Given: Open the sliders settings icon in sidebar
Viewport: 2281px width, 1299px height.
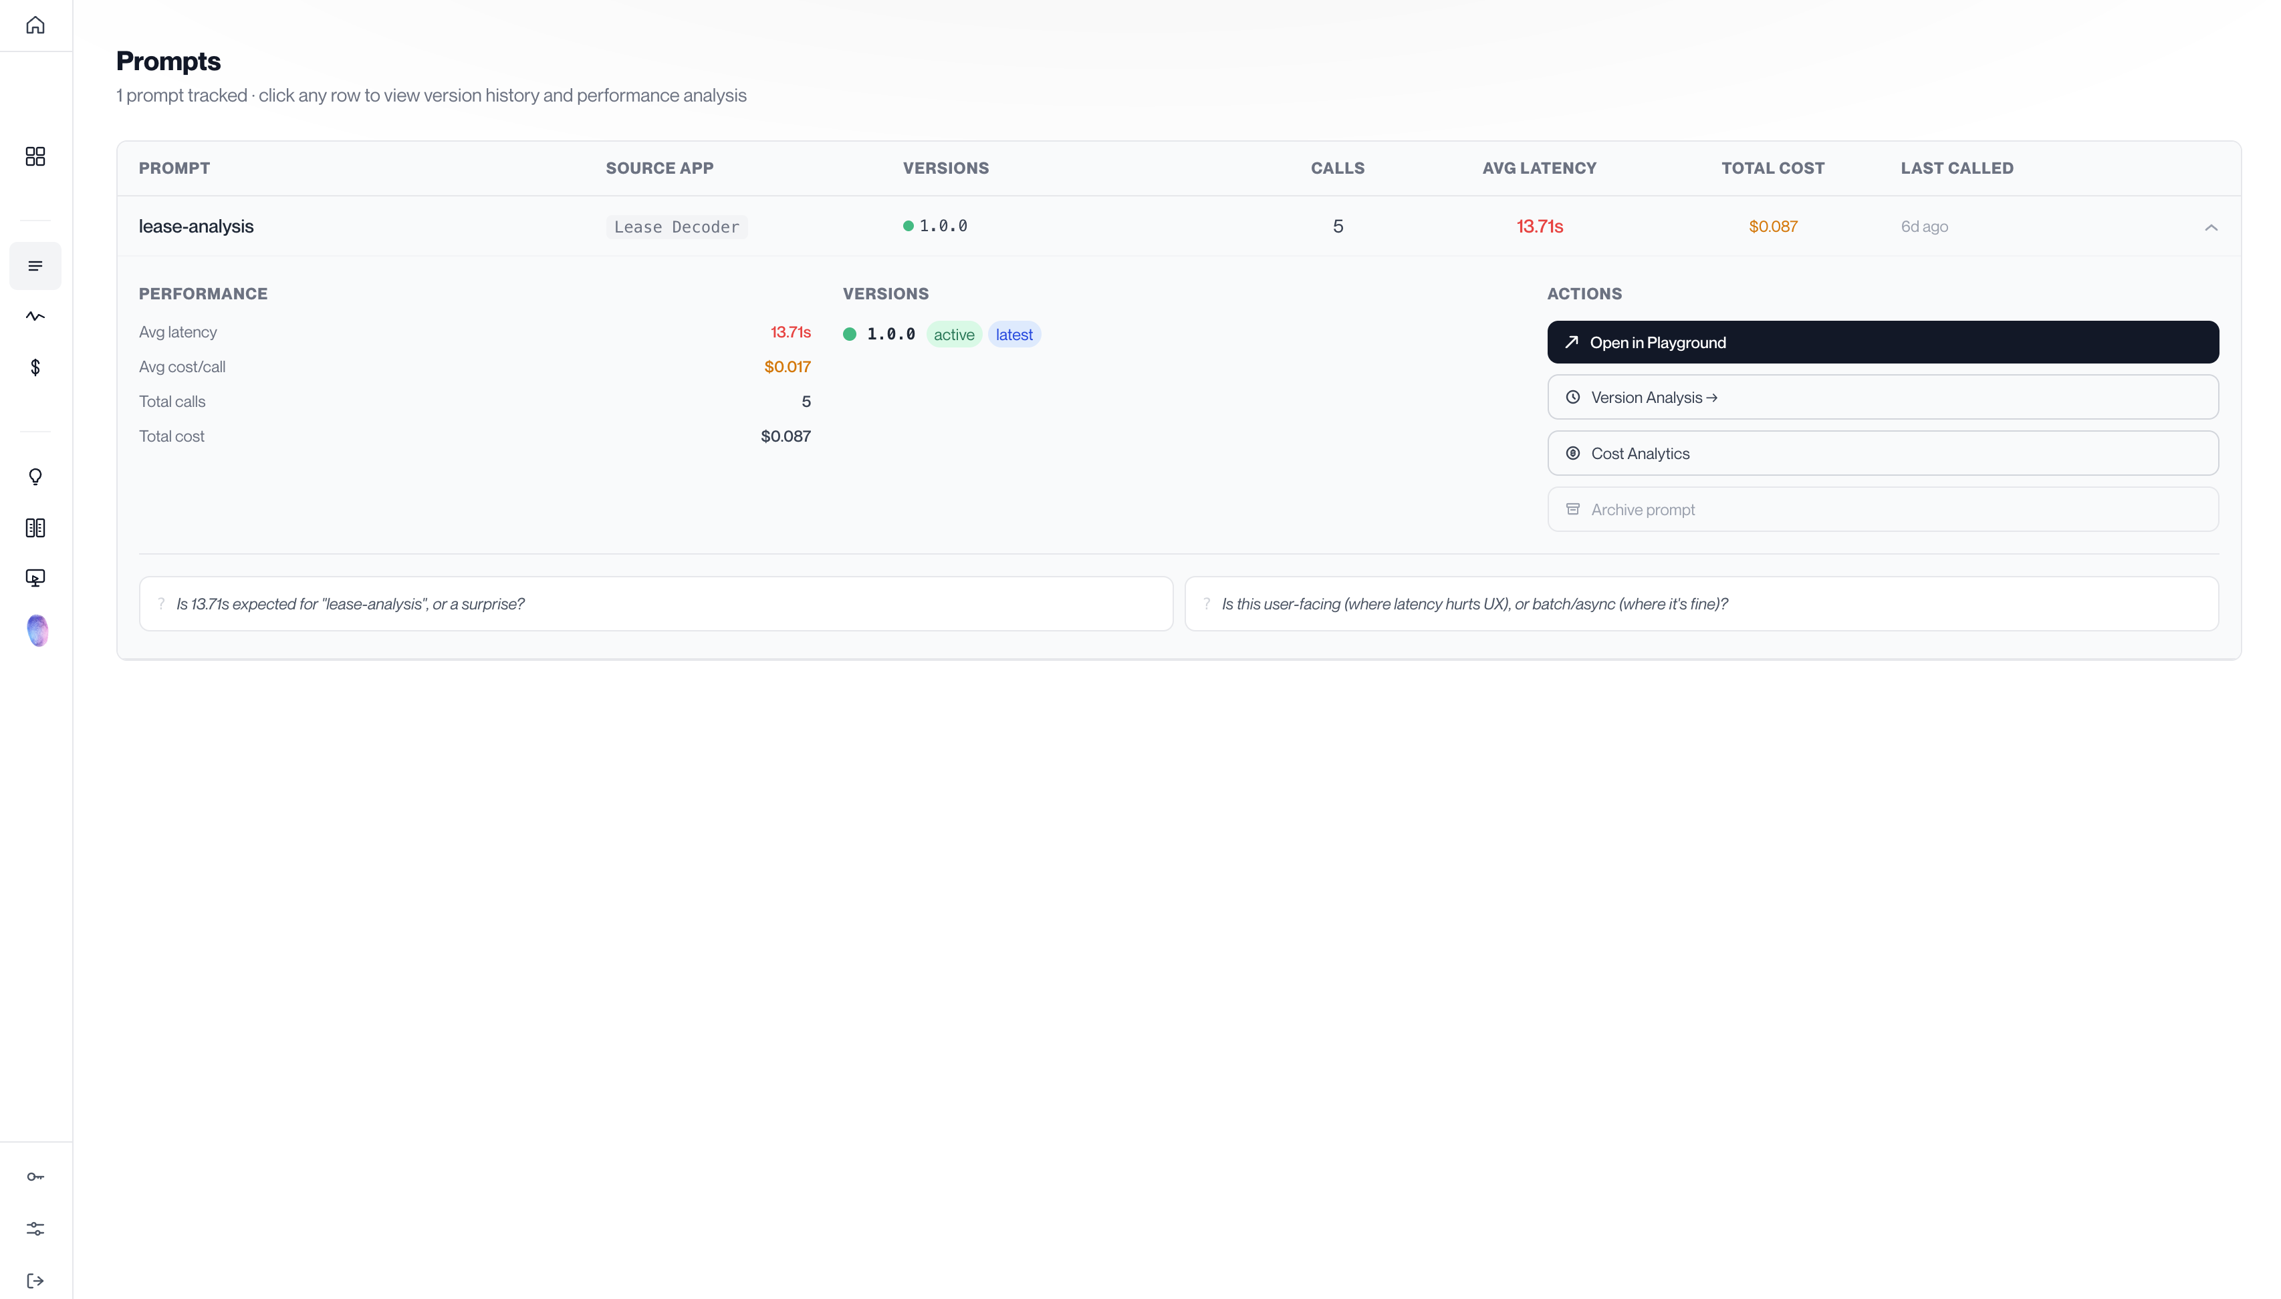Looking at the screenshot, I should click(35, 1229).
